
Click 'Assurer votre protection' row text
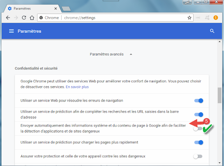(x=83, y=156)
